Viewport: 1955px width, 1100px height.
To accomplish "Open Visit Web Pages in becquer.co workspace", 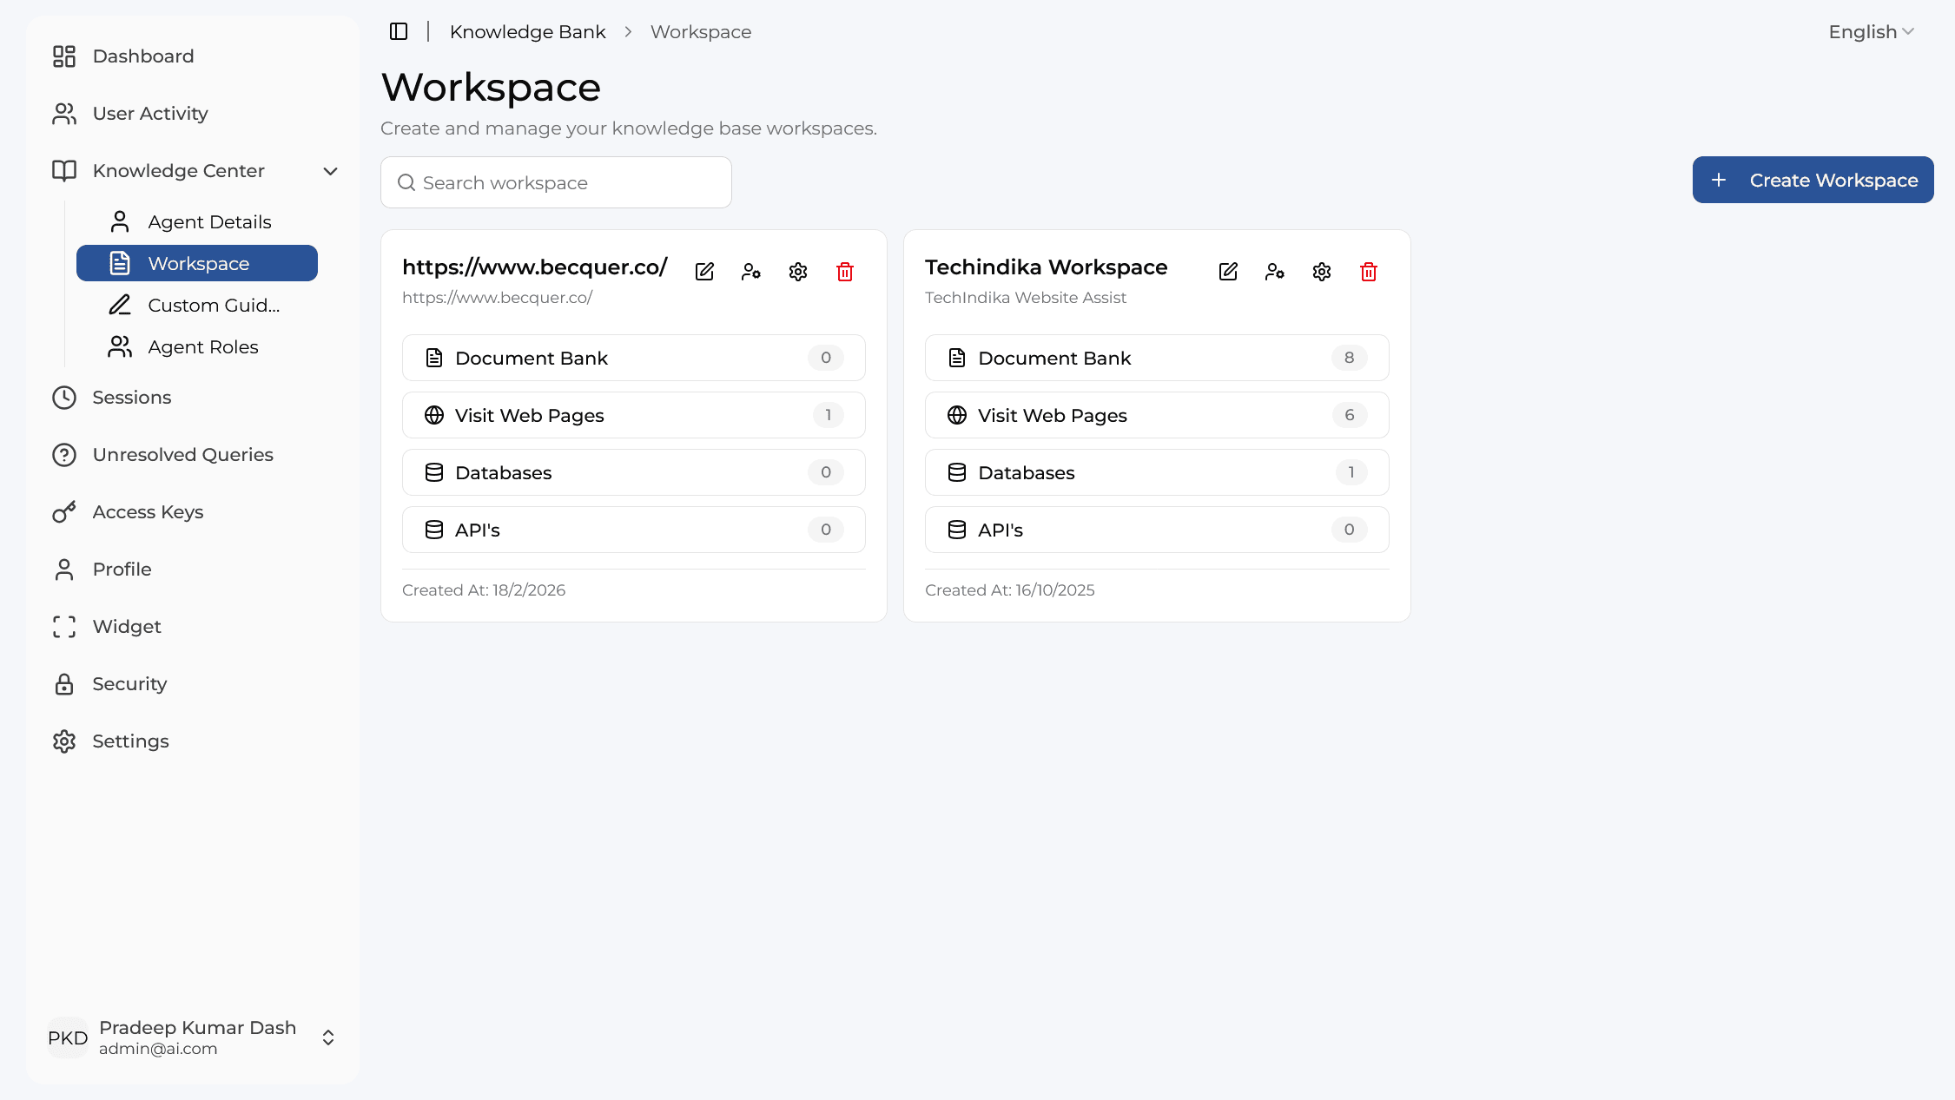I will 634,415.
